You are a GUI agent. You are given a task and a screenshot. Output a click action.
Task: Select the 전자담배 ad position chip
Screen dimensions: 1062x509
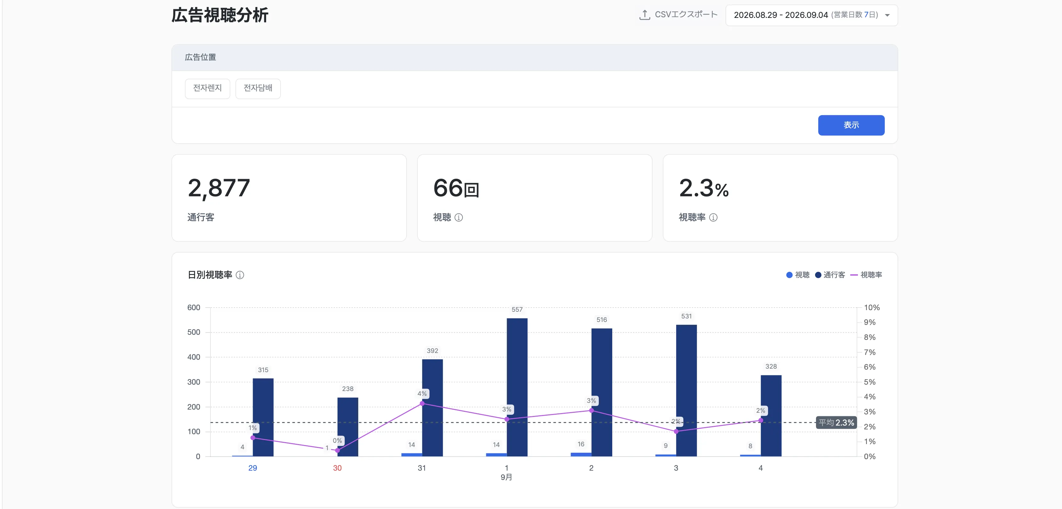(258, 88)
